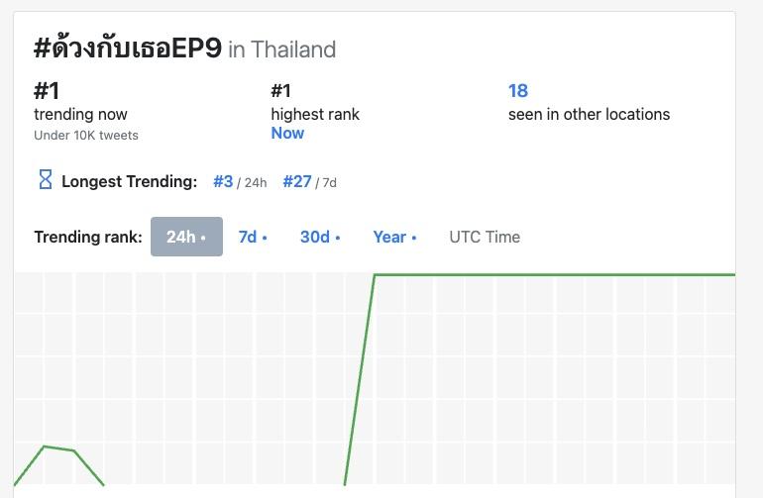The height and width of the screenshot is (498, 763).
Task: Open the "18" other locations link
Action: [x=518, y=91]
